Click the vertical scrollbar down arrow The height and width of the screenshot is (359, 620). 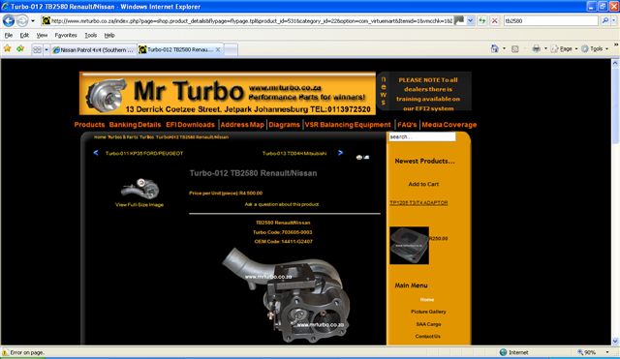[x=615, y=341]
